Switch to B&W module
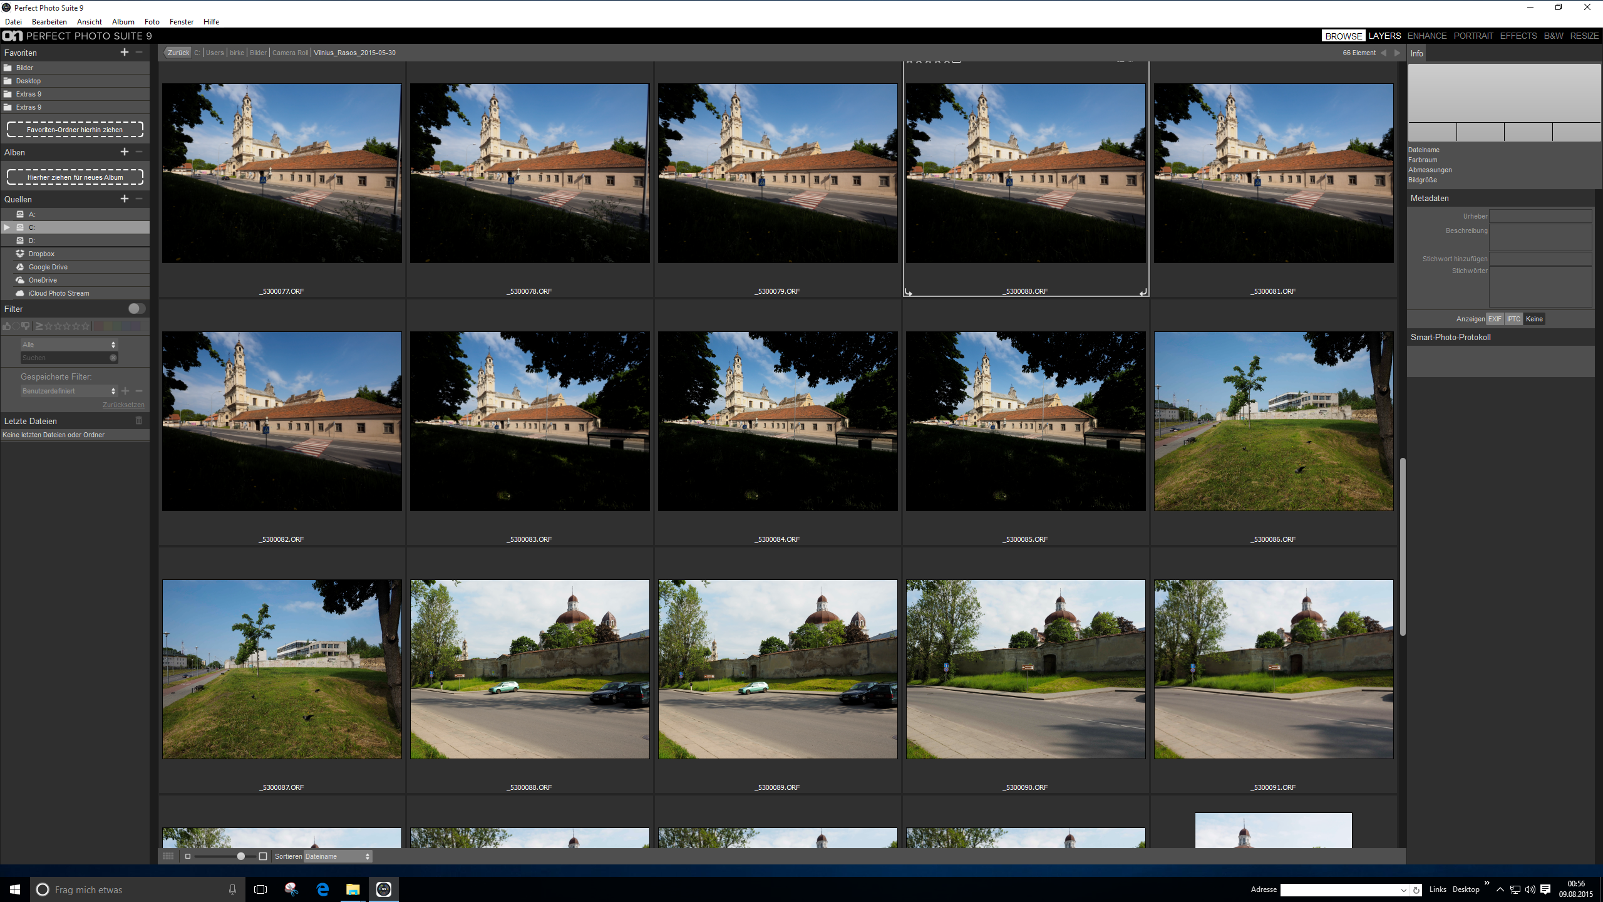This screenshot has height=902, width=1603. point(1554,36)
